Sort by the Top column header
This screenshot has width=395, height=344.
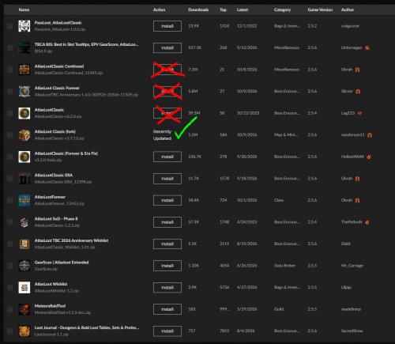[223, 9]
